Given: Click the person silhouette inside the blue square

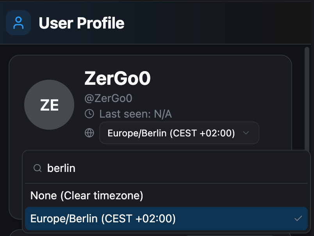Looking at the screenshot, I should 18,23.
